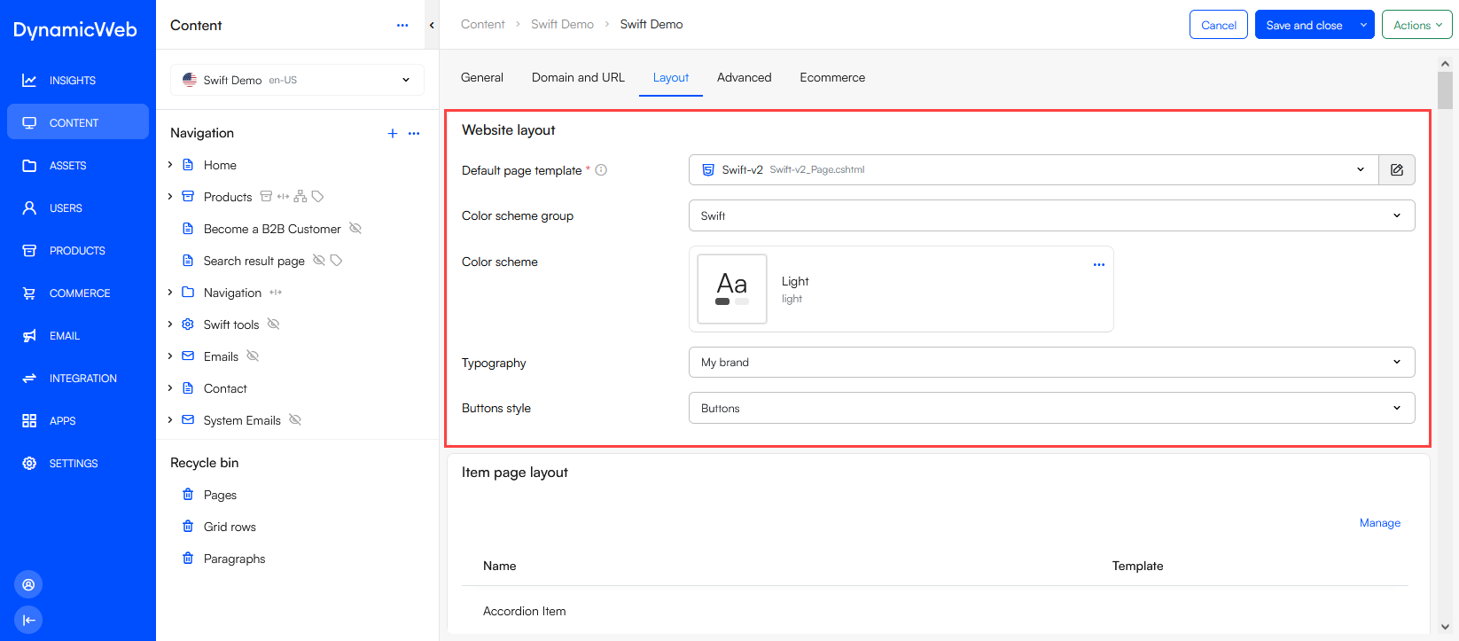Switch to the Domain and URL tab
Viewport: 1459px width, 641px height.
[578, 78]
